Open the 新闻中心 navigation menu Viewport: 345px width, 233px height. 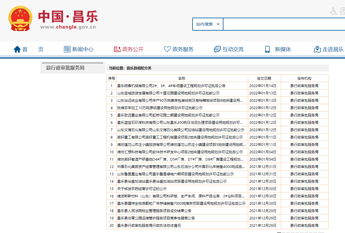coord(83,49)
